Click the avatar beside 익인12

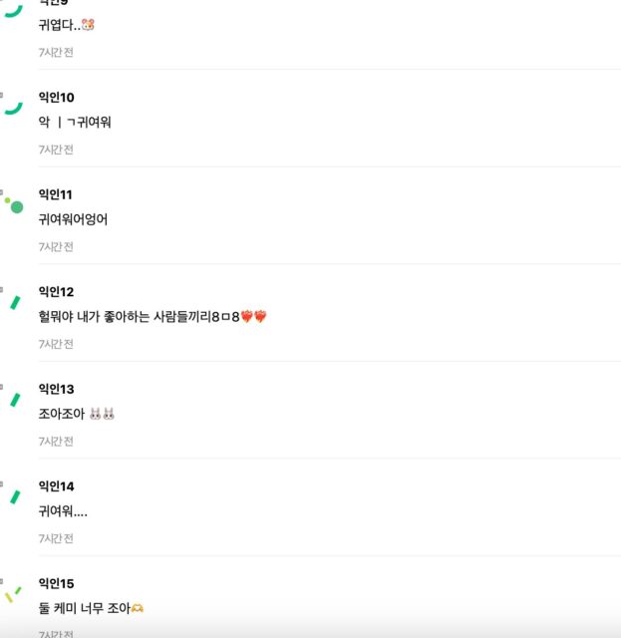pyautogui.click(x=14, y=301)
